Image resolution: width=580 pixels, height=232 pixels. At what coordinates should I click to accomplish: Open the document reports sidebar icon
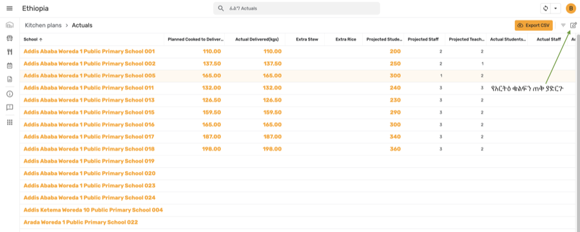point(10,79)
